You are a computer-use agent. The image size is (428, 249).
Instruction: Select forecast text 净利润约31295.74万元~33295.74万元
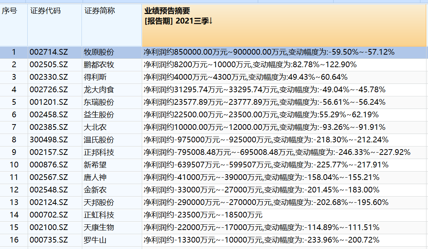click(x=210, y=90)
